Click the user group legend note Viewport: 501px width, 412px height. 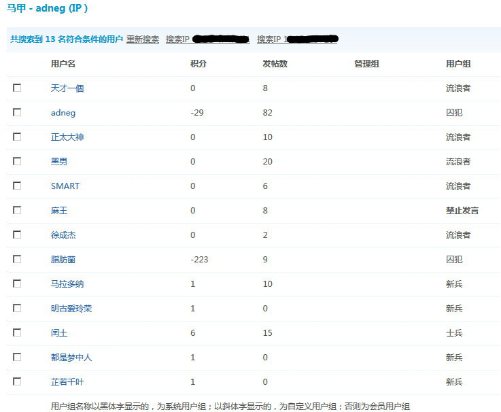click(x=230, y=407)
